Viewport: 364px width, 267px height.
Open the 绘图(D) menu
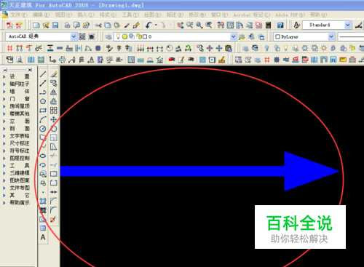tap(153, 15)
